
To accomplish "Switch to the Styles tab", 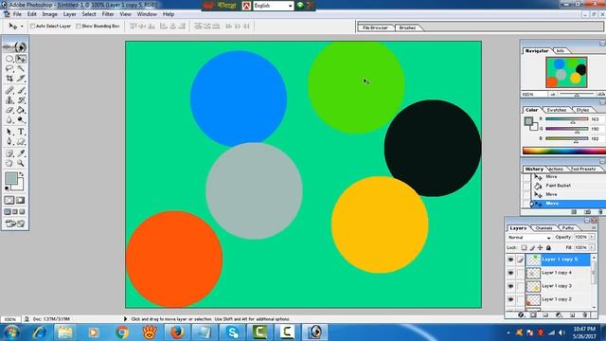I will (x=582, y=110).
